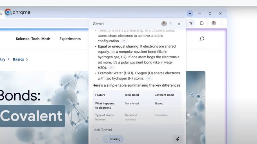Viewport: 257px width, 144px height.
Task: Toggle the Sharing chip in Gemini
Action: (x=113, y=139)
